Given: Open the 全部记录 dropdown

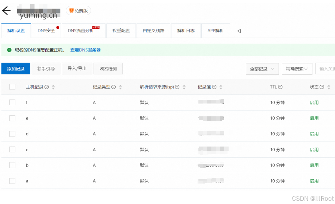Looking at the screenshot, I should 262,69.
